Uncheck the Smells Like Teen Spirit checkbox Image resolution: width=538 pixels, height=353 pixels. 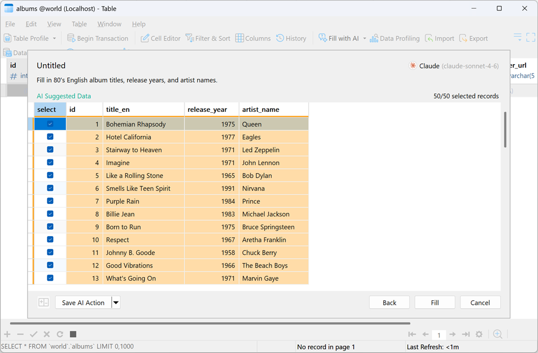[50, 188]
